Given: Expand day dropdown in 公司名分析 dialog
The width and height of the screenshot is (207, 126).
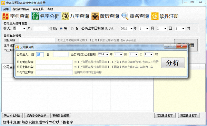Looking at the screenshot, I should pos(136,55).
